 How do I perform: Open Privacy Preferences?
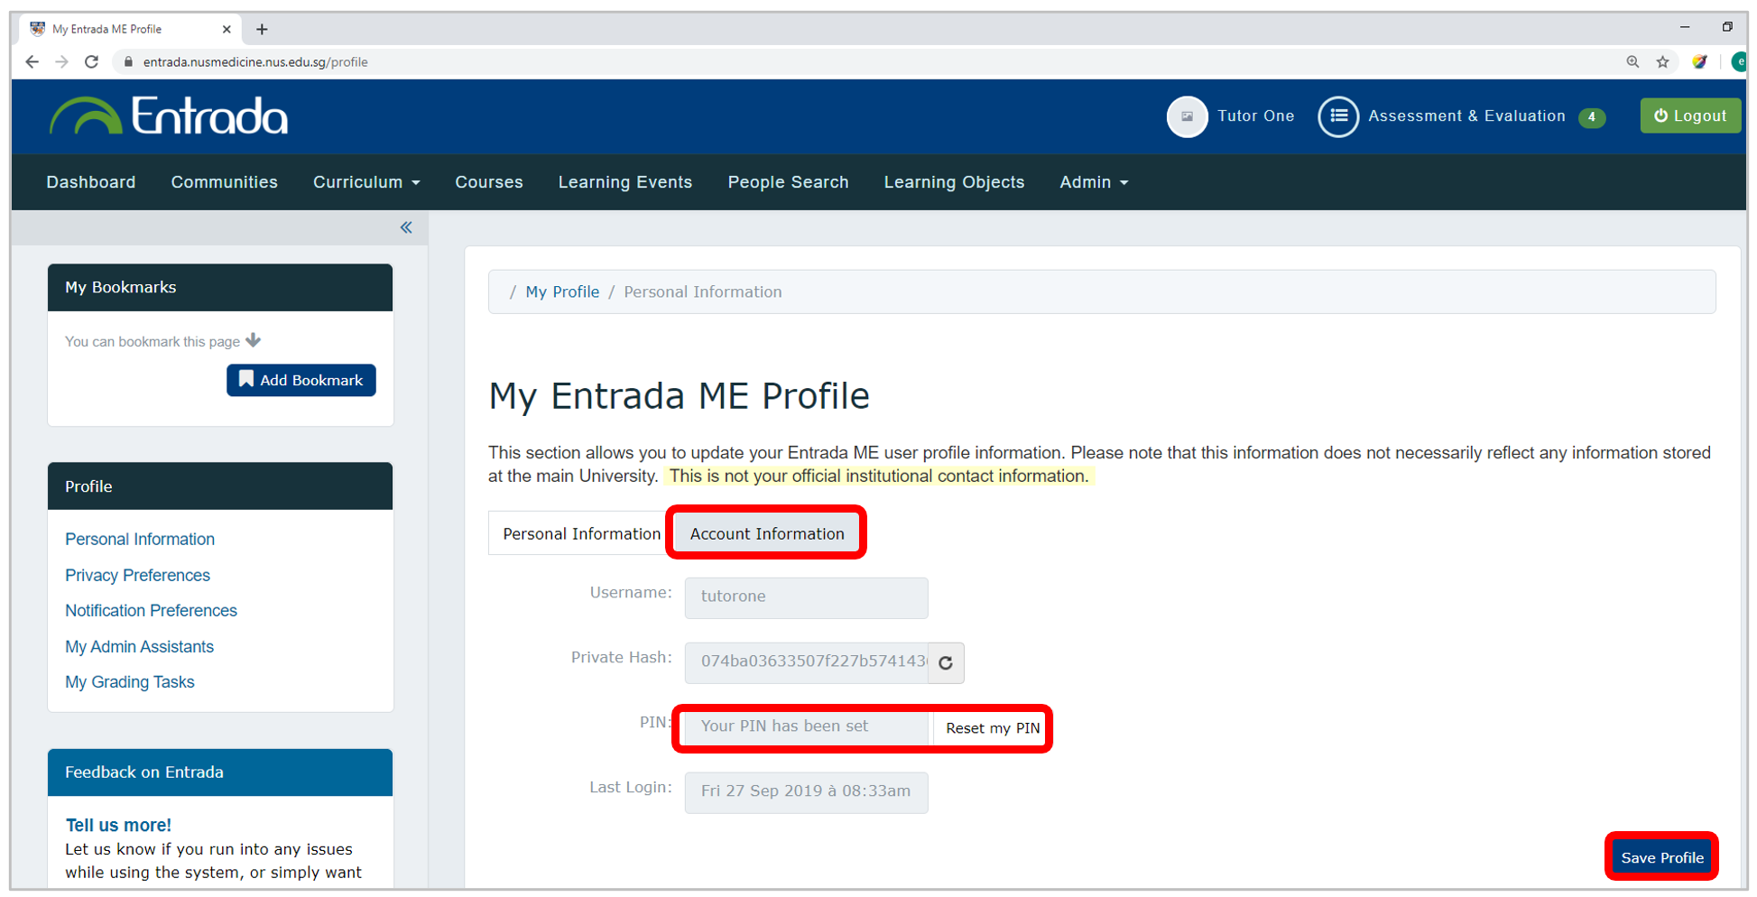point(137,576)
